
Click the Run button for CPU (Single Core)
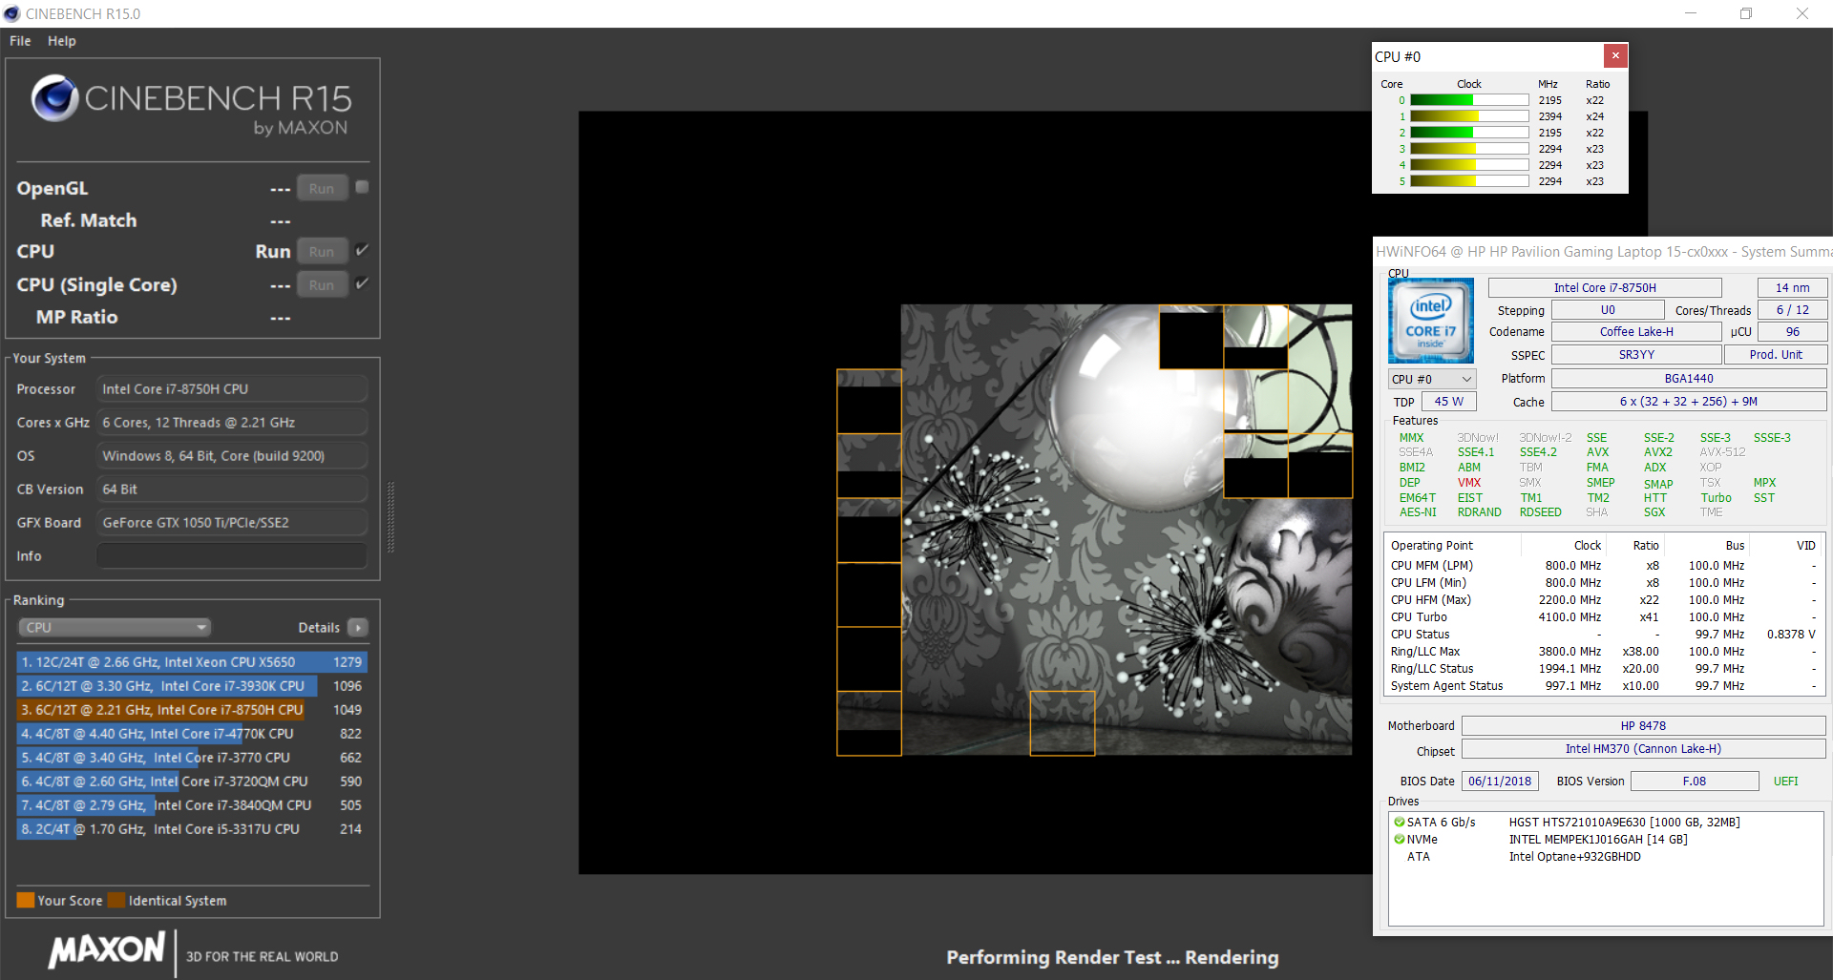[x=322, y=284]
